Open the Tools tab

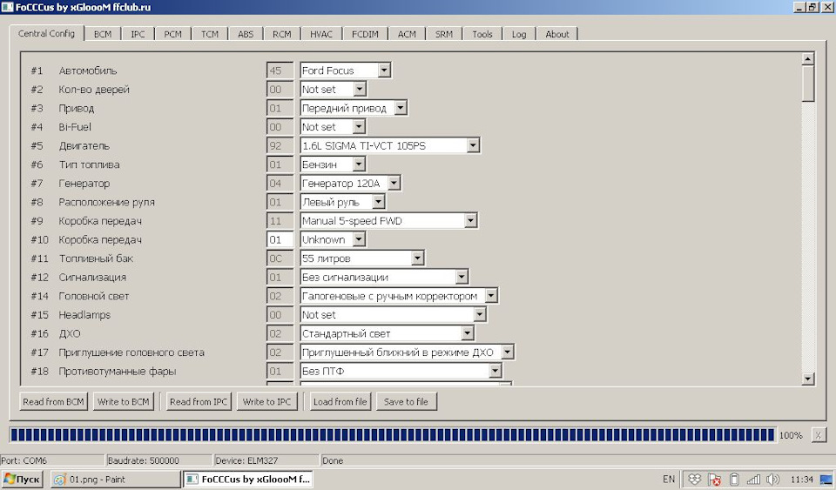(482, 34)
